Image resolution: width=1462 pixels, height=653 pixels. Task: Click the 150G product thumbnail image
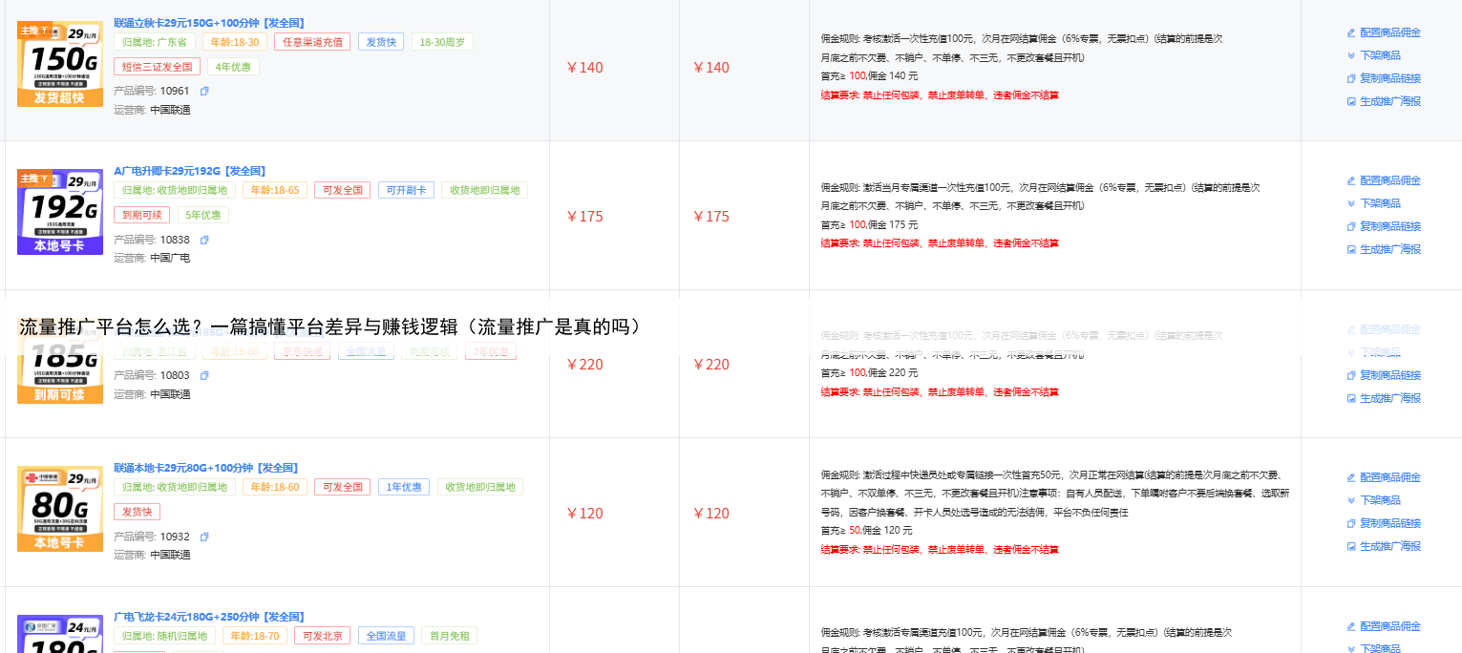coord(60,64)
